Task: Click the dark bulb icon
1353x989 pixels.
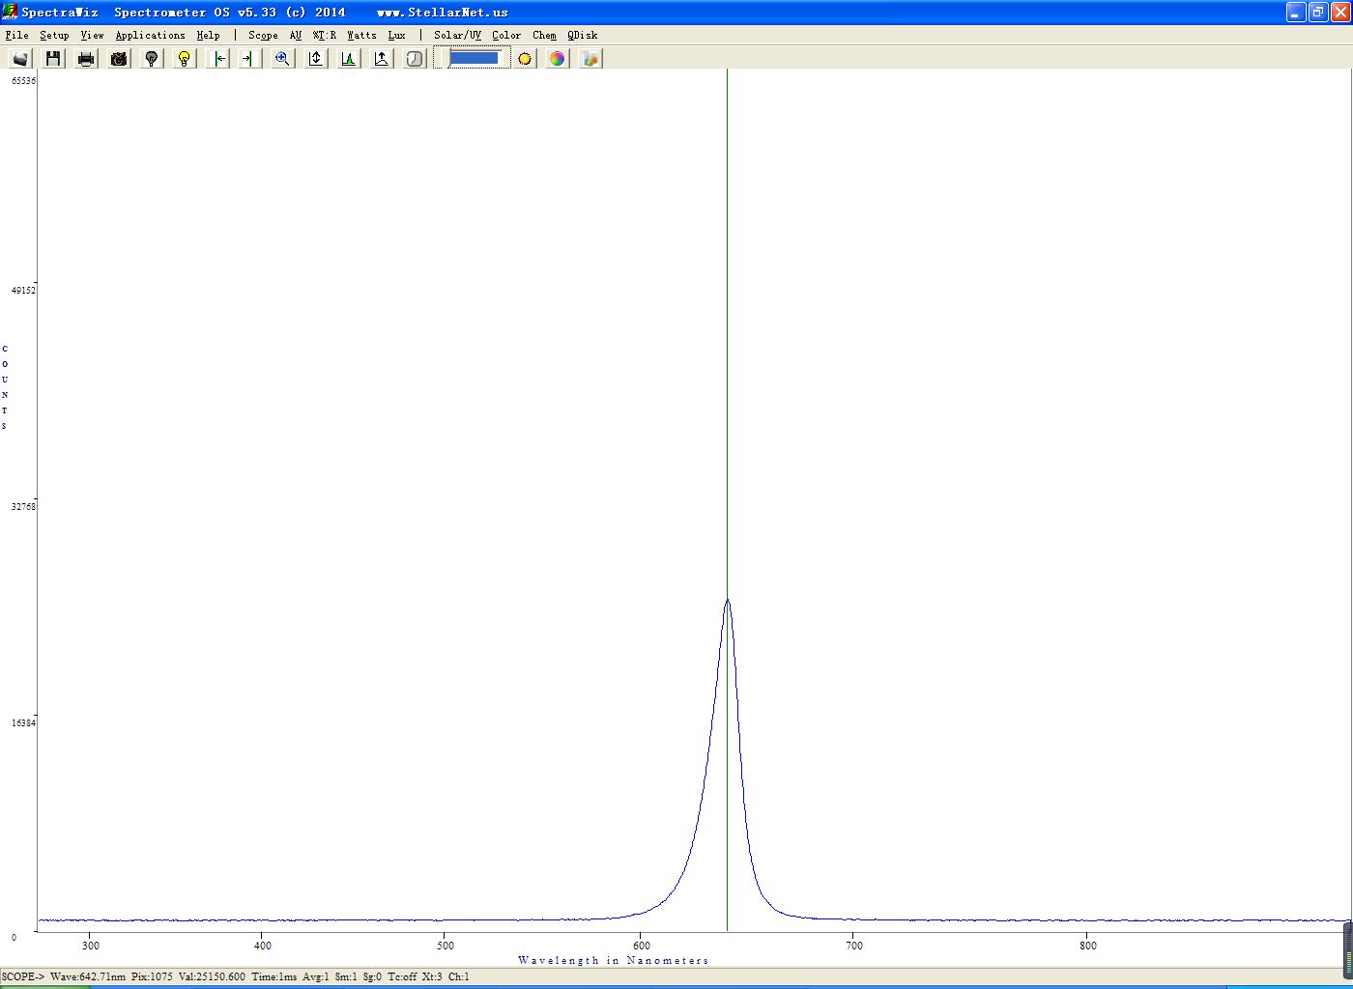Action: [152, 59]
